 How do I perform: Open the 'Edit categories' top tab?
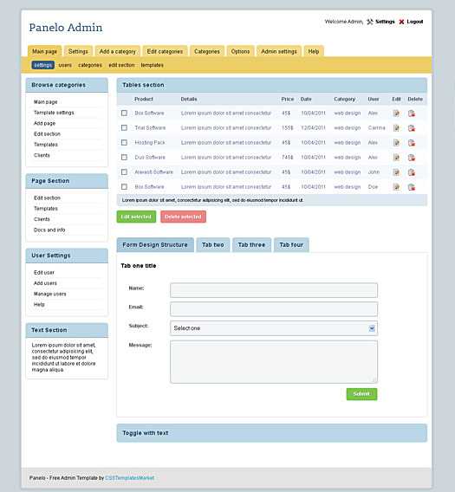click(165, 51)
